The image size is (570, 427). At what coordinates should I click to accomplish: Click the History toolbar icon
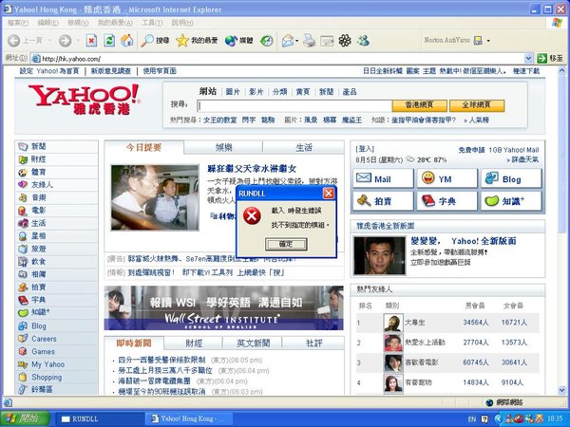point(266,40)
